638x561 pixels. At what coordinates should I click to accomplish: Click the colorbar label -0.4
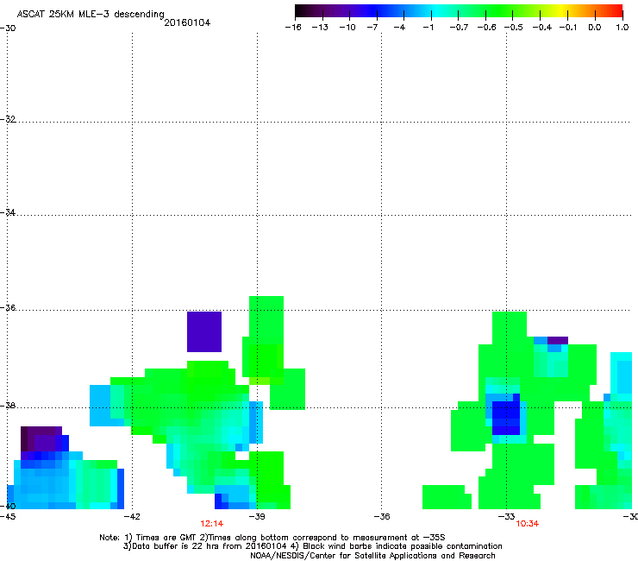click(x=542, y=28)
